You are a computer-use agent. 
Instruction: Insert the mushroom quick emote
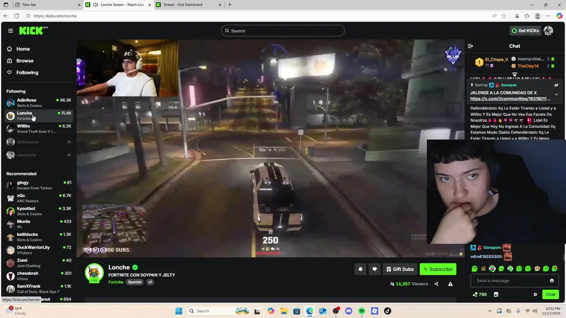click(537, 269)
